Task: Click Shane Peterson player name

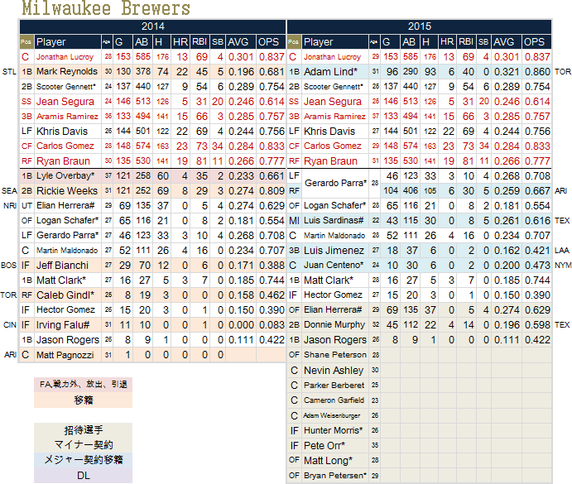Action: tap(335, 355)
